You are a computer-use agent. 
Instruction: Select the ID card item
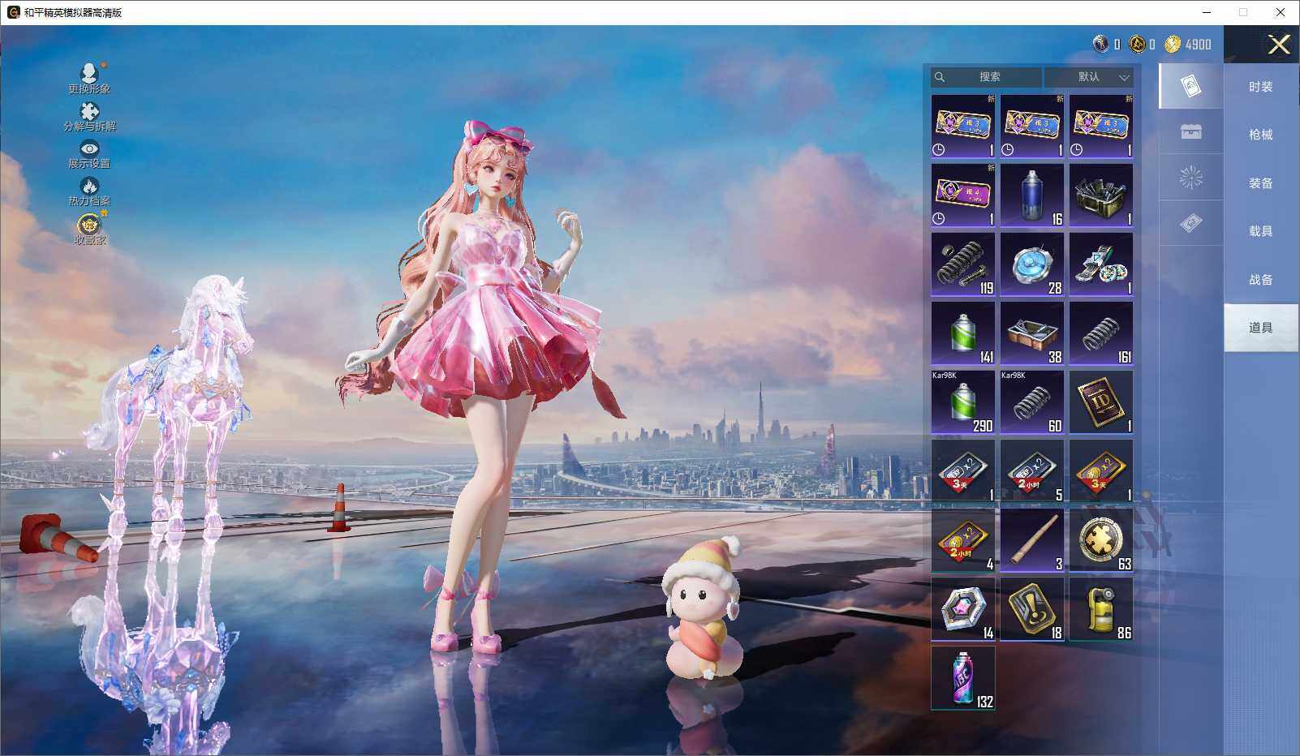tap(1101, 402)
